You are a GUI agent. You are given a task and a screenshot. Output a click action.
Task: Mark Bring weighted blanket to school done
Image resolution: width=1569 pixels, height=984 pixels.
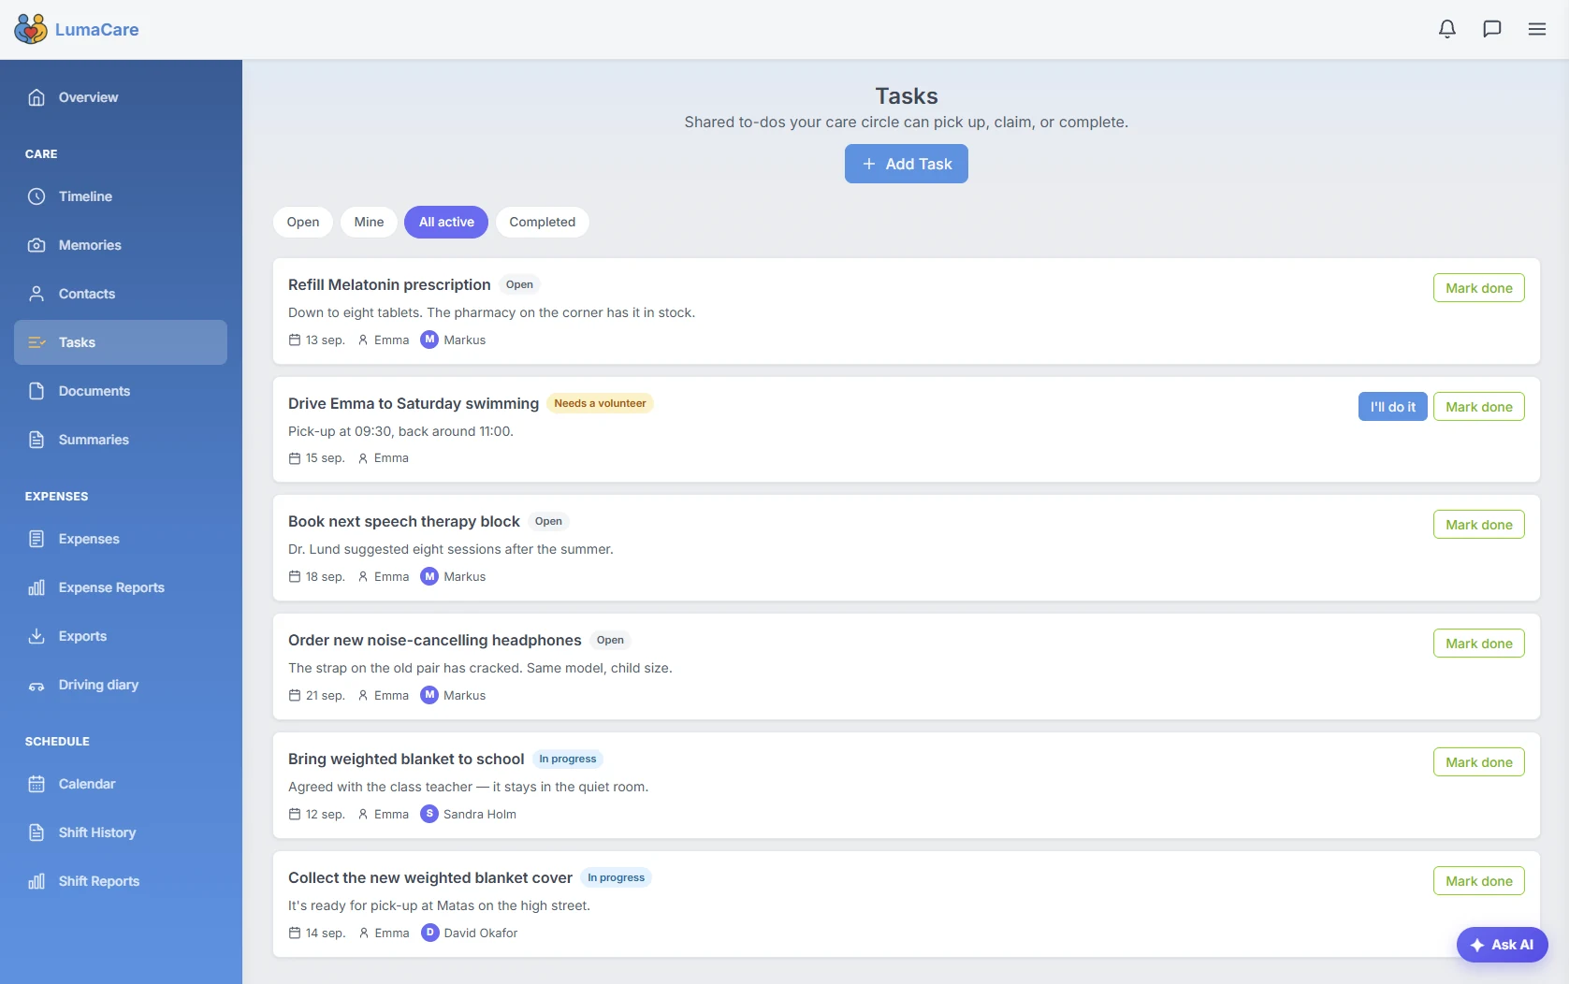coord(1479,762)
